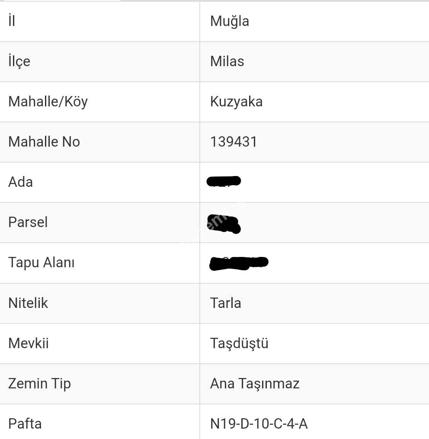Click the Ada row label
The width and height of the screenshot is (429, 439).
coord(20,182)
